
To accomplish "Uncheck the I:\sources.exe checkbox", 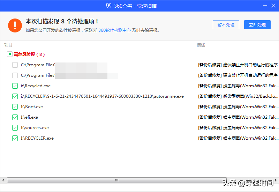I will point(15,128).
